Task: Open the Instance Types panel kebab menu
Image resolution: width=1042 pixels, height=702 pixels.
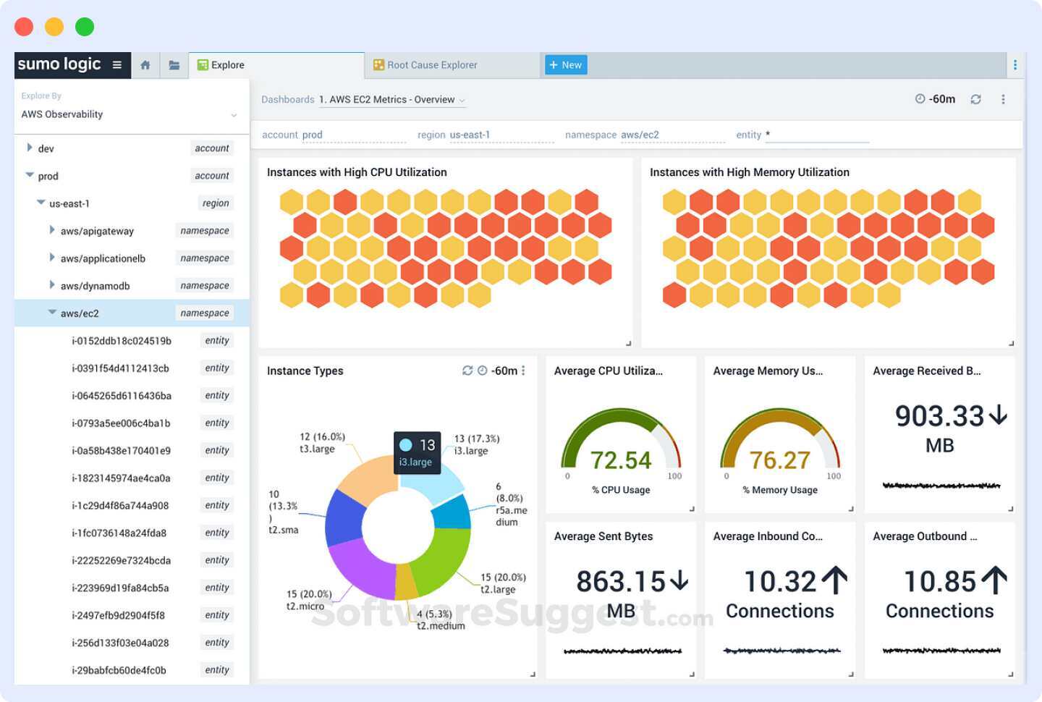Action: coord(523,371)
